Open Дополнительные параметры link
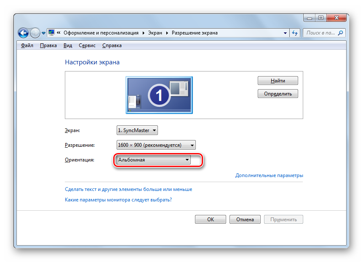The image size is (363, 262). (x=269, y=175)
